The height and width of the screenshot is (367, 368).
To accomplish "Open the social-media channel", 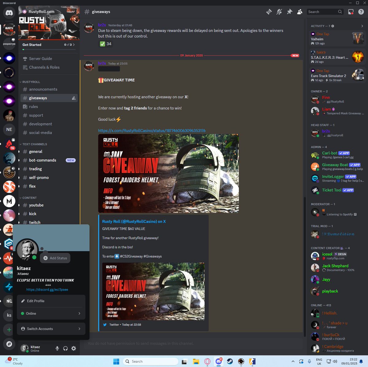I will pyautogui.click(x=49, y=133).
